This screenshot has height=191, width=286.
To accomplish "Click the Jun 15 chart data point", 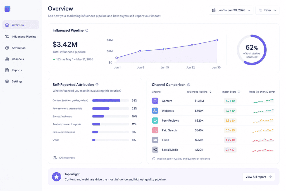I will (164, 49).
